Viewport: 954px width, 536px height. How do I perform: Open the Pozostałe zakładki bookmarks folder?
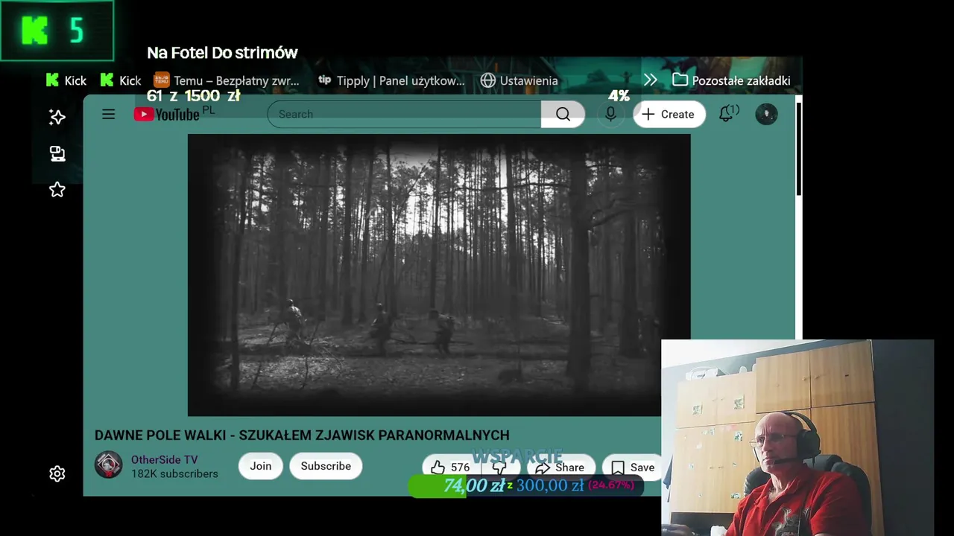coord(731,80)
